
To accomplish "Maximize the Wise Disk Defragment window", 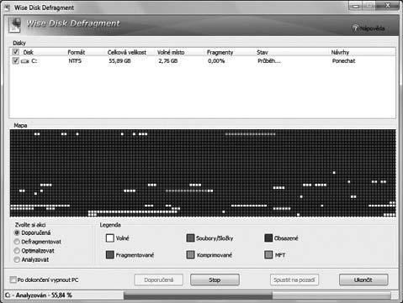I will 369,6.
